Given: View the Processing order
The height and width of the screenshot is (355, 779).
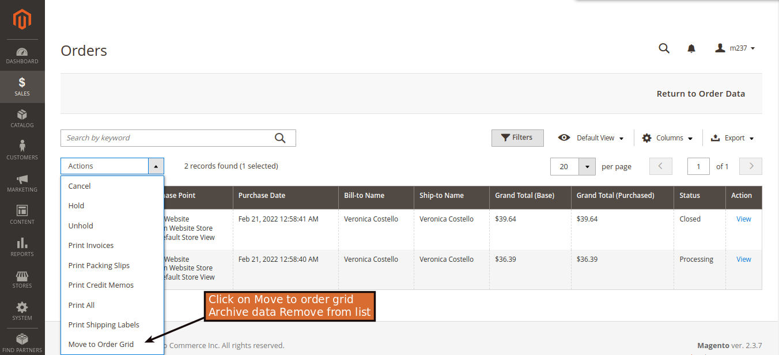Looking at the screenshot, I should [x=743, y=259].
